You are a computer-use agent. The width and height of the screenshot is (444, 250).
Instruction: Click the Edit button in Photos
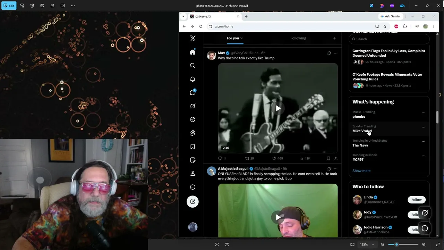9,6
